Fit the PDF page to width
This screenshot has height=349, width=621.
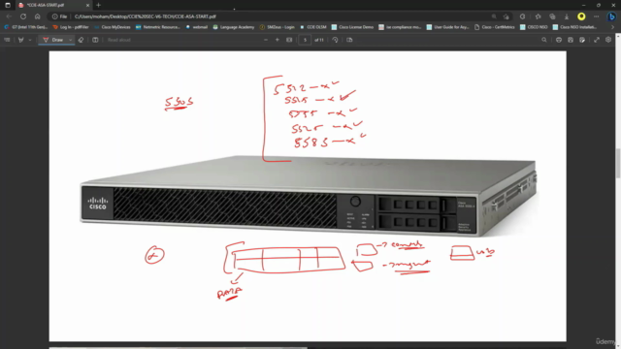[x=289, y=40]
